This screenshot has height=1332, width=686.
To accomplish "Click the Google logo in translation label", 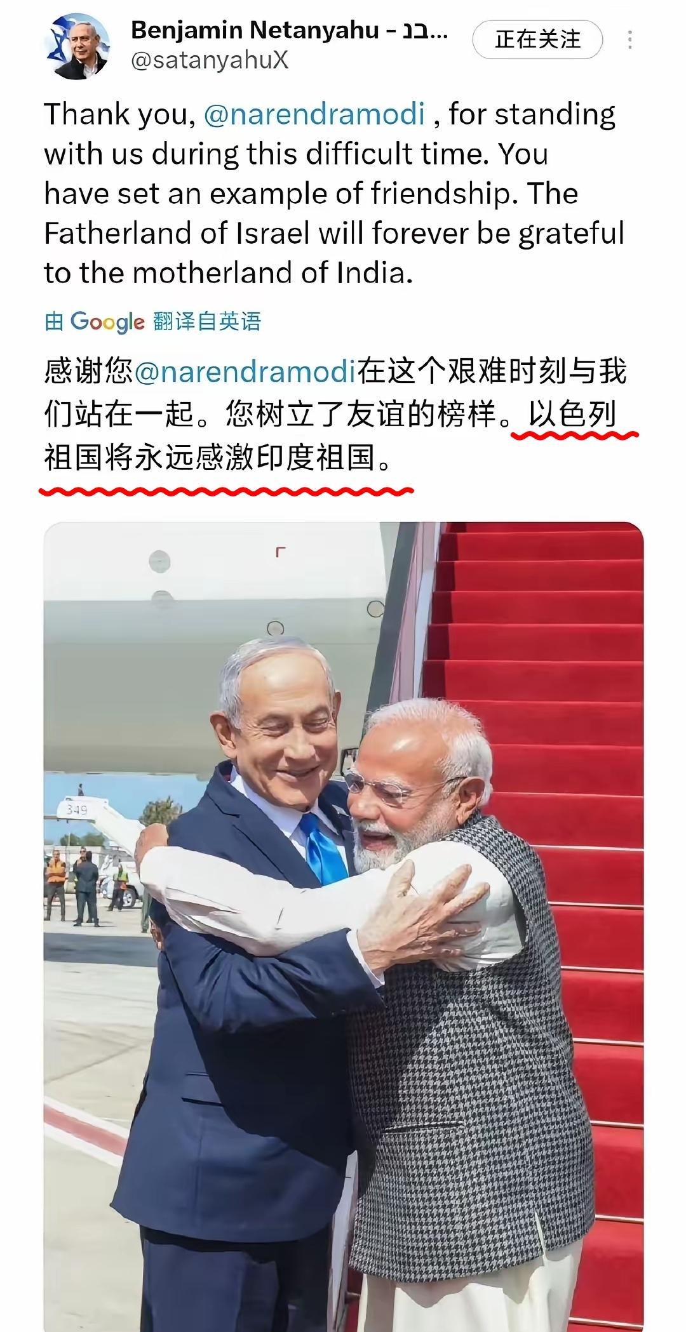I will [x=107, y=322].
